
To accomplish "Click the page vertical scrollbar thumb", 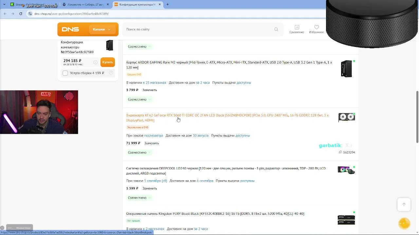I will click(x=417, y=117).
